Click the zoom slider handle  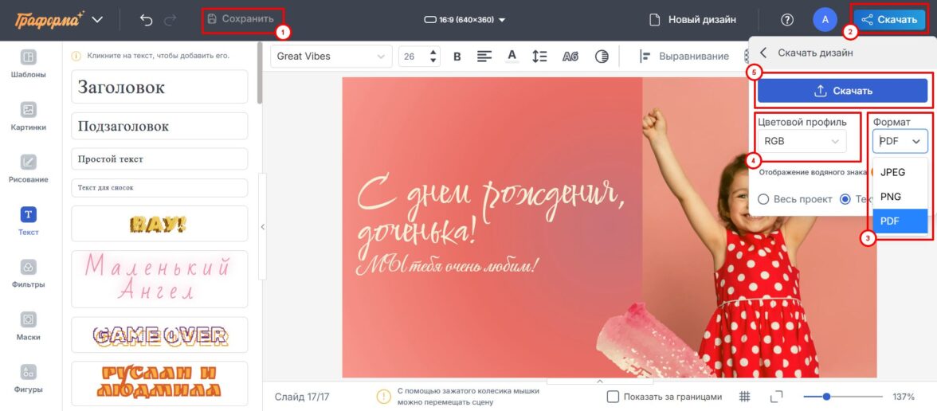[826, 396]
